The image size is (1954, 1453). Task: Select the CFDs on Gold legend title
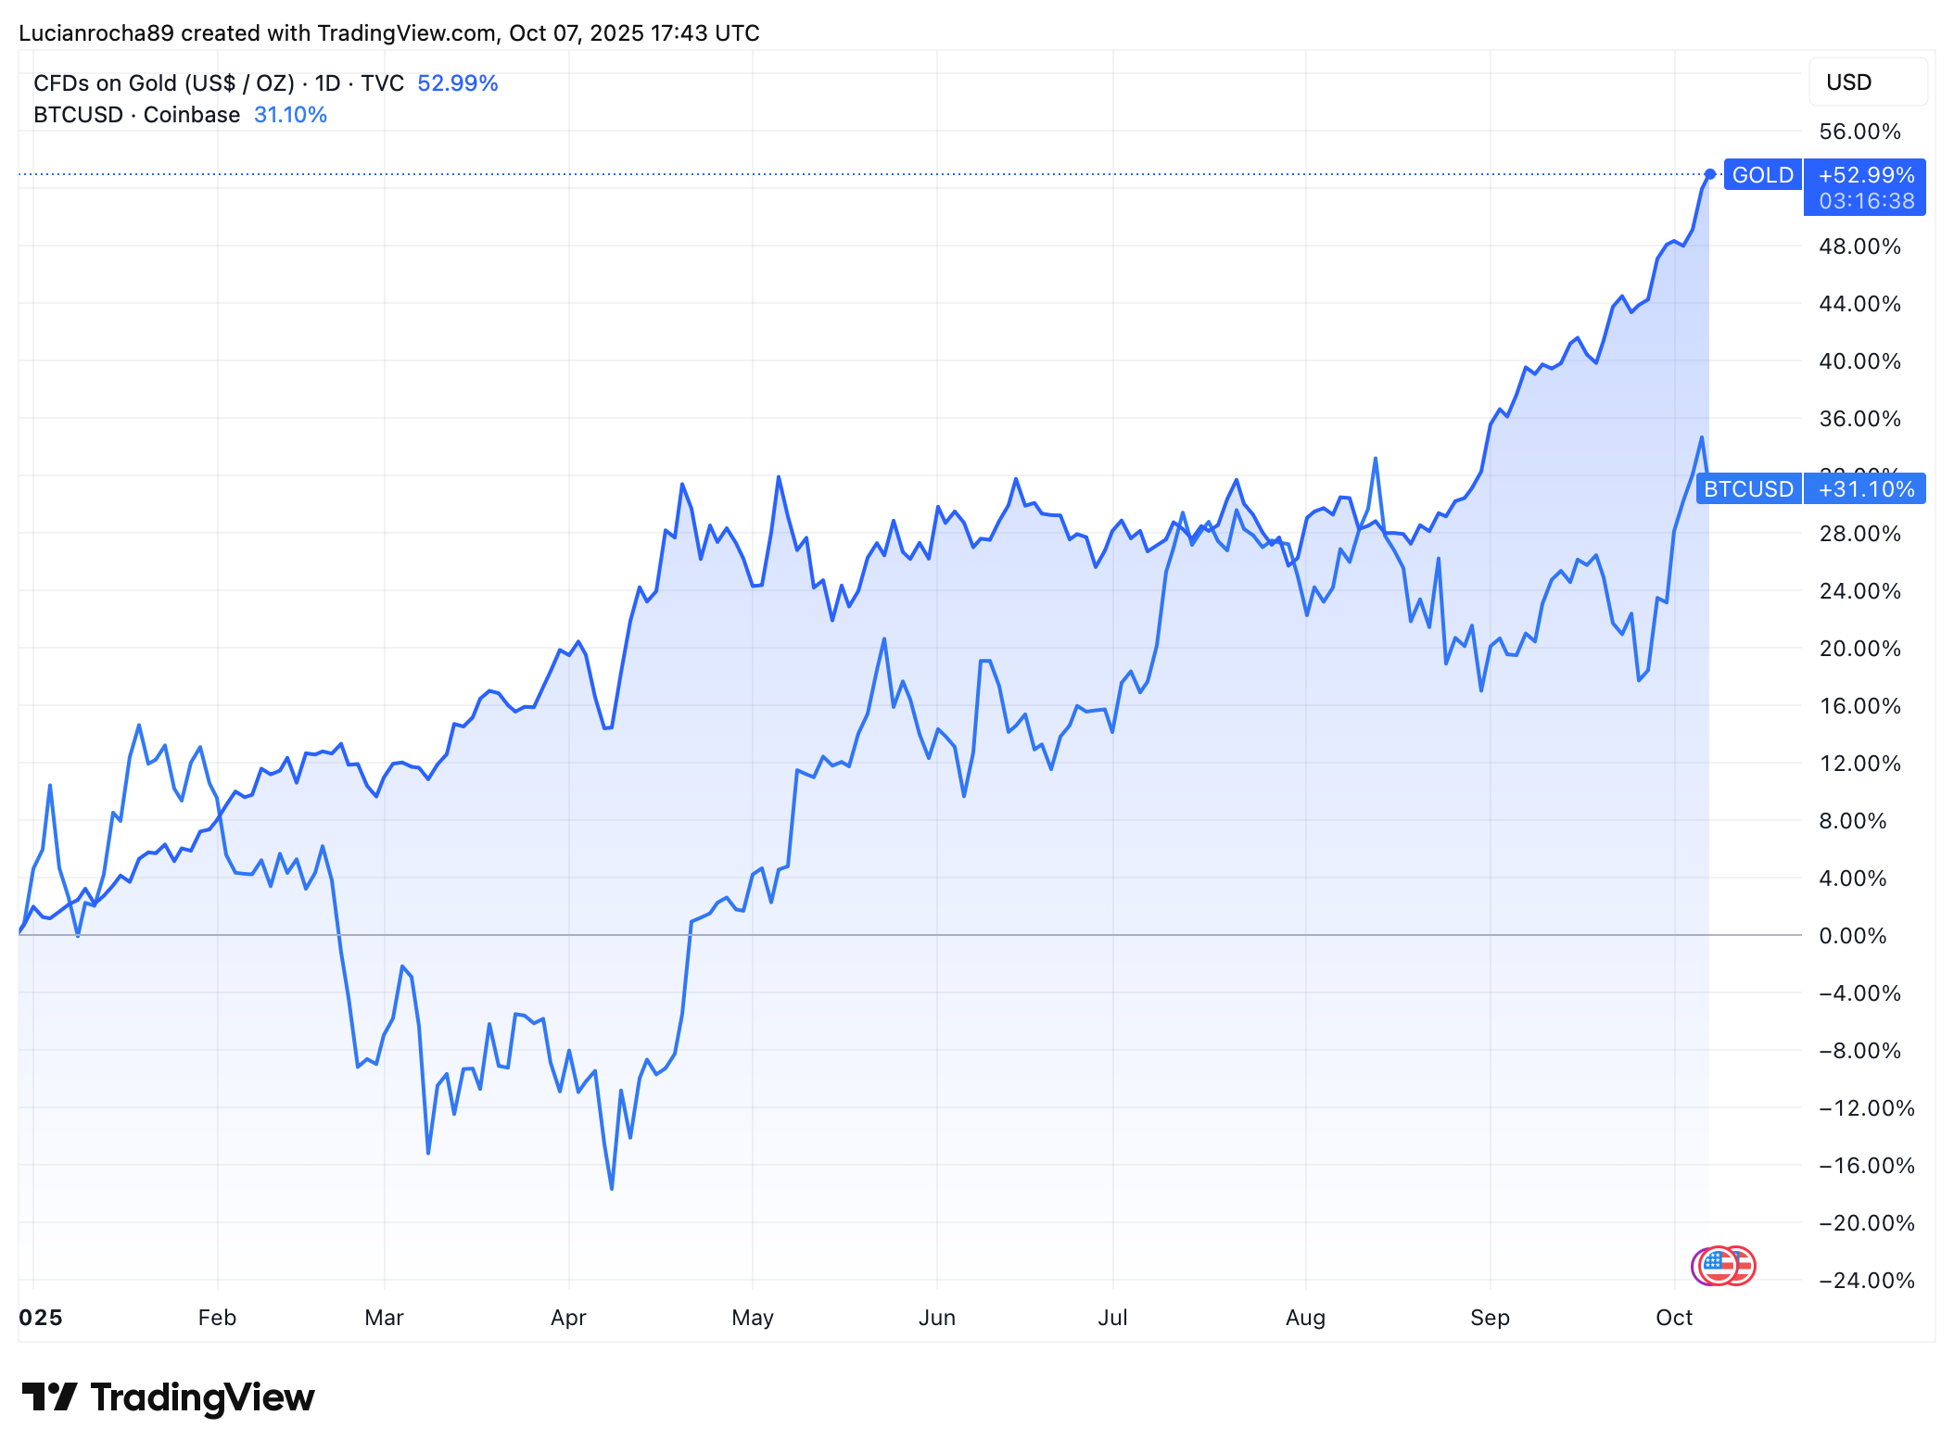(x=218, y=83)
